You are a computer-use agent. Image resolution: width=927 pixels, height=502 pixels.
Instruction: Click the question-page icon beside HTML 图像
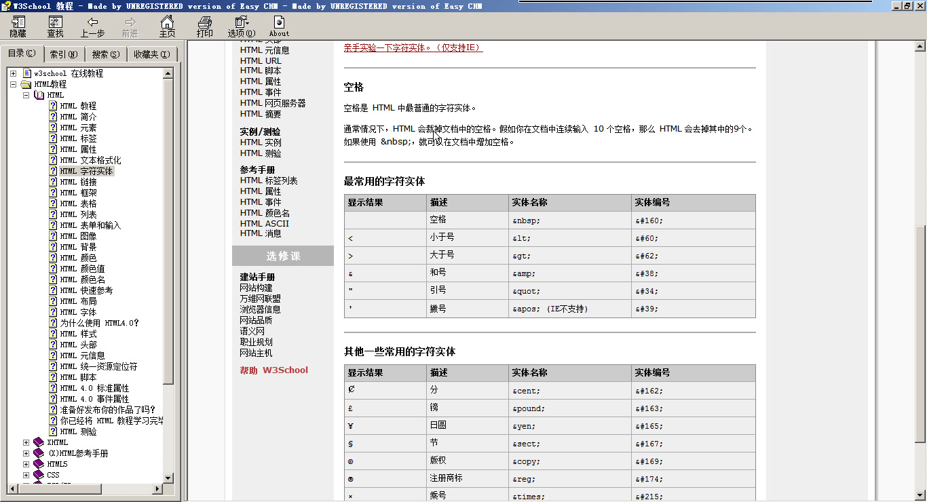tap(53, 236)
